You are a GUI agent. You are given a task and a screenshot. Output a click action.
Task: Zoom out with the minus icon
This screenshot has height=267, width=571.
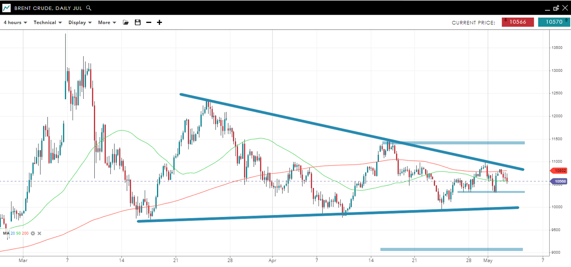point(149,23)
